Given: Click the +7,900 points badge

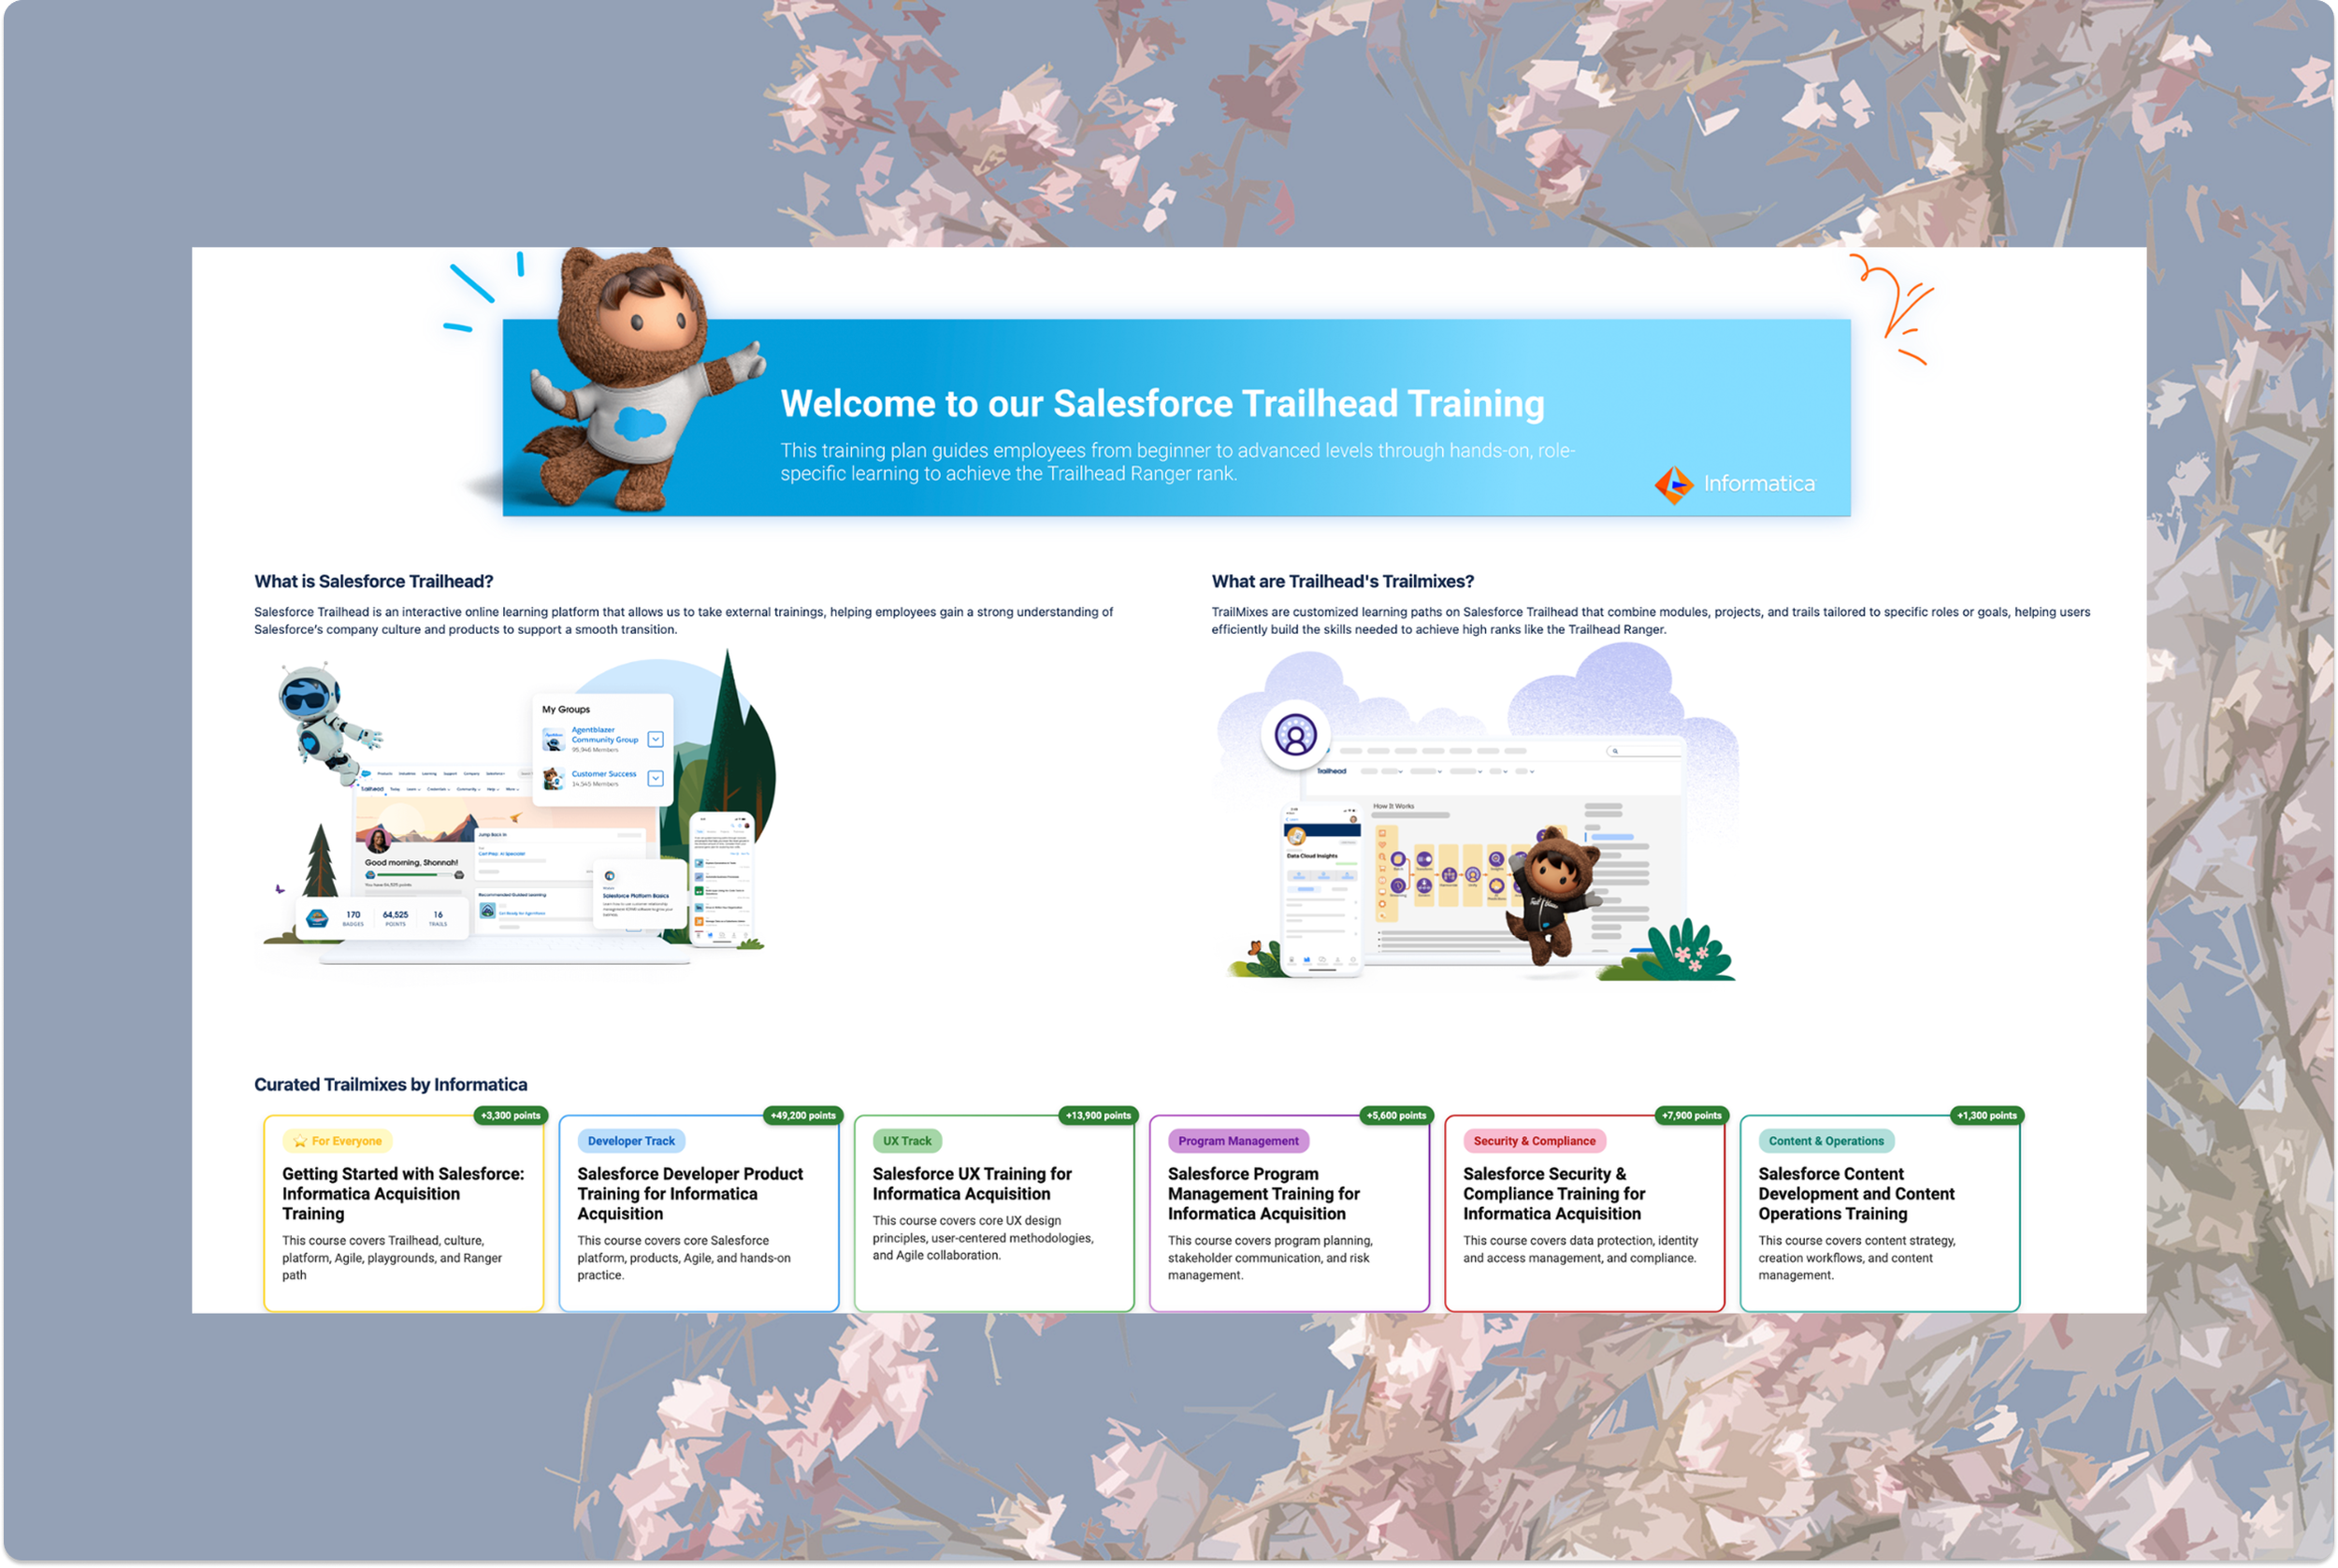Looking at the screenshot, I should pos(1692,1115).
